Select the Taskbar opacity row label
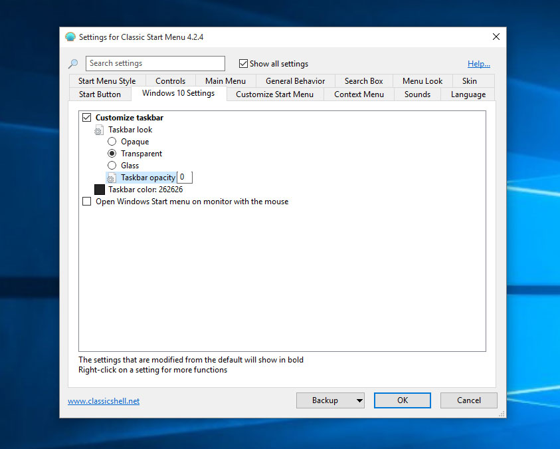This screenshot has height=449, width=560. coord(148,178)
